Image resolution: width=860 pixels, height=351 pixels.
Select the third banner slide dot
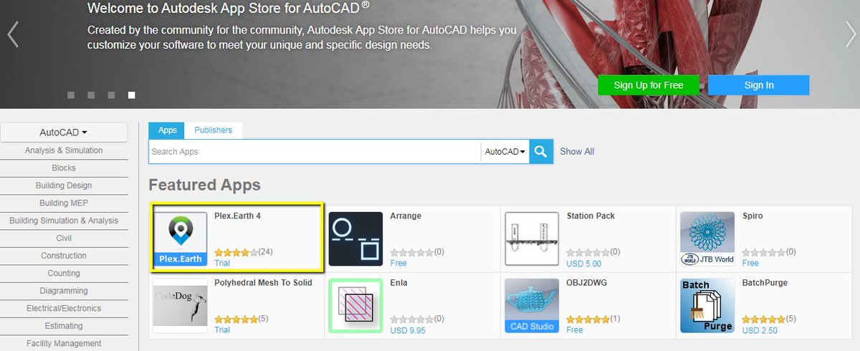pyautogui.click(x=111, y=95)
